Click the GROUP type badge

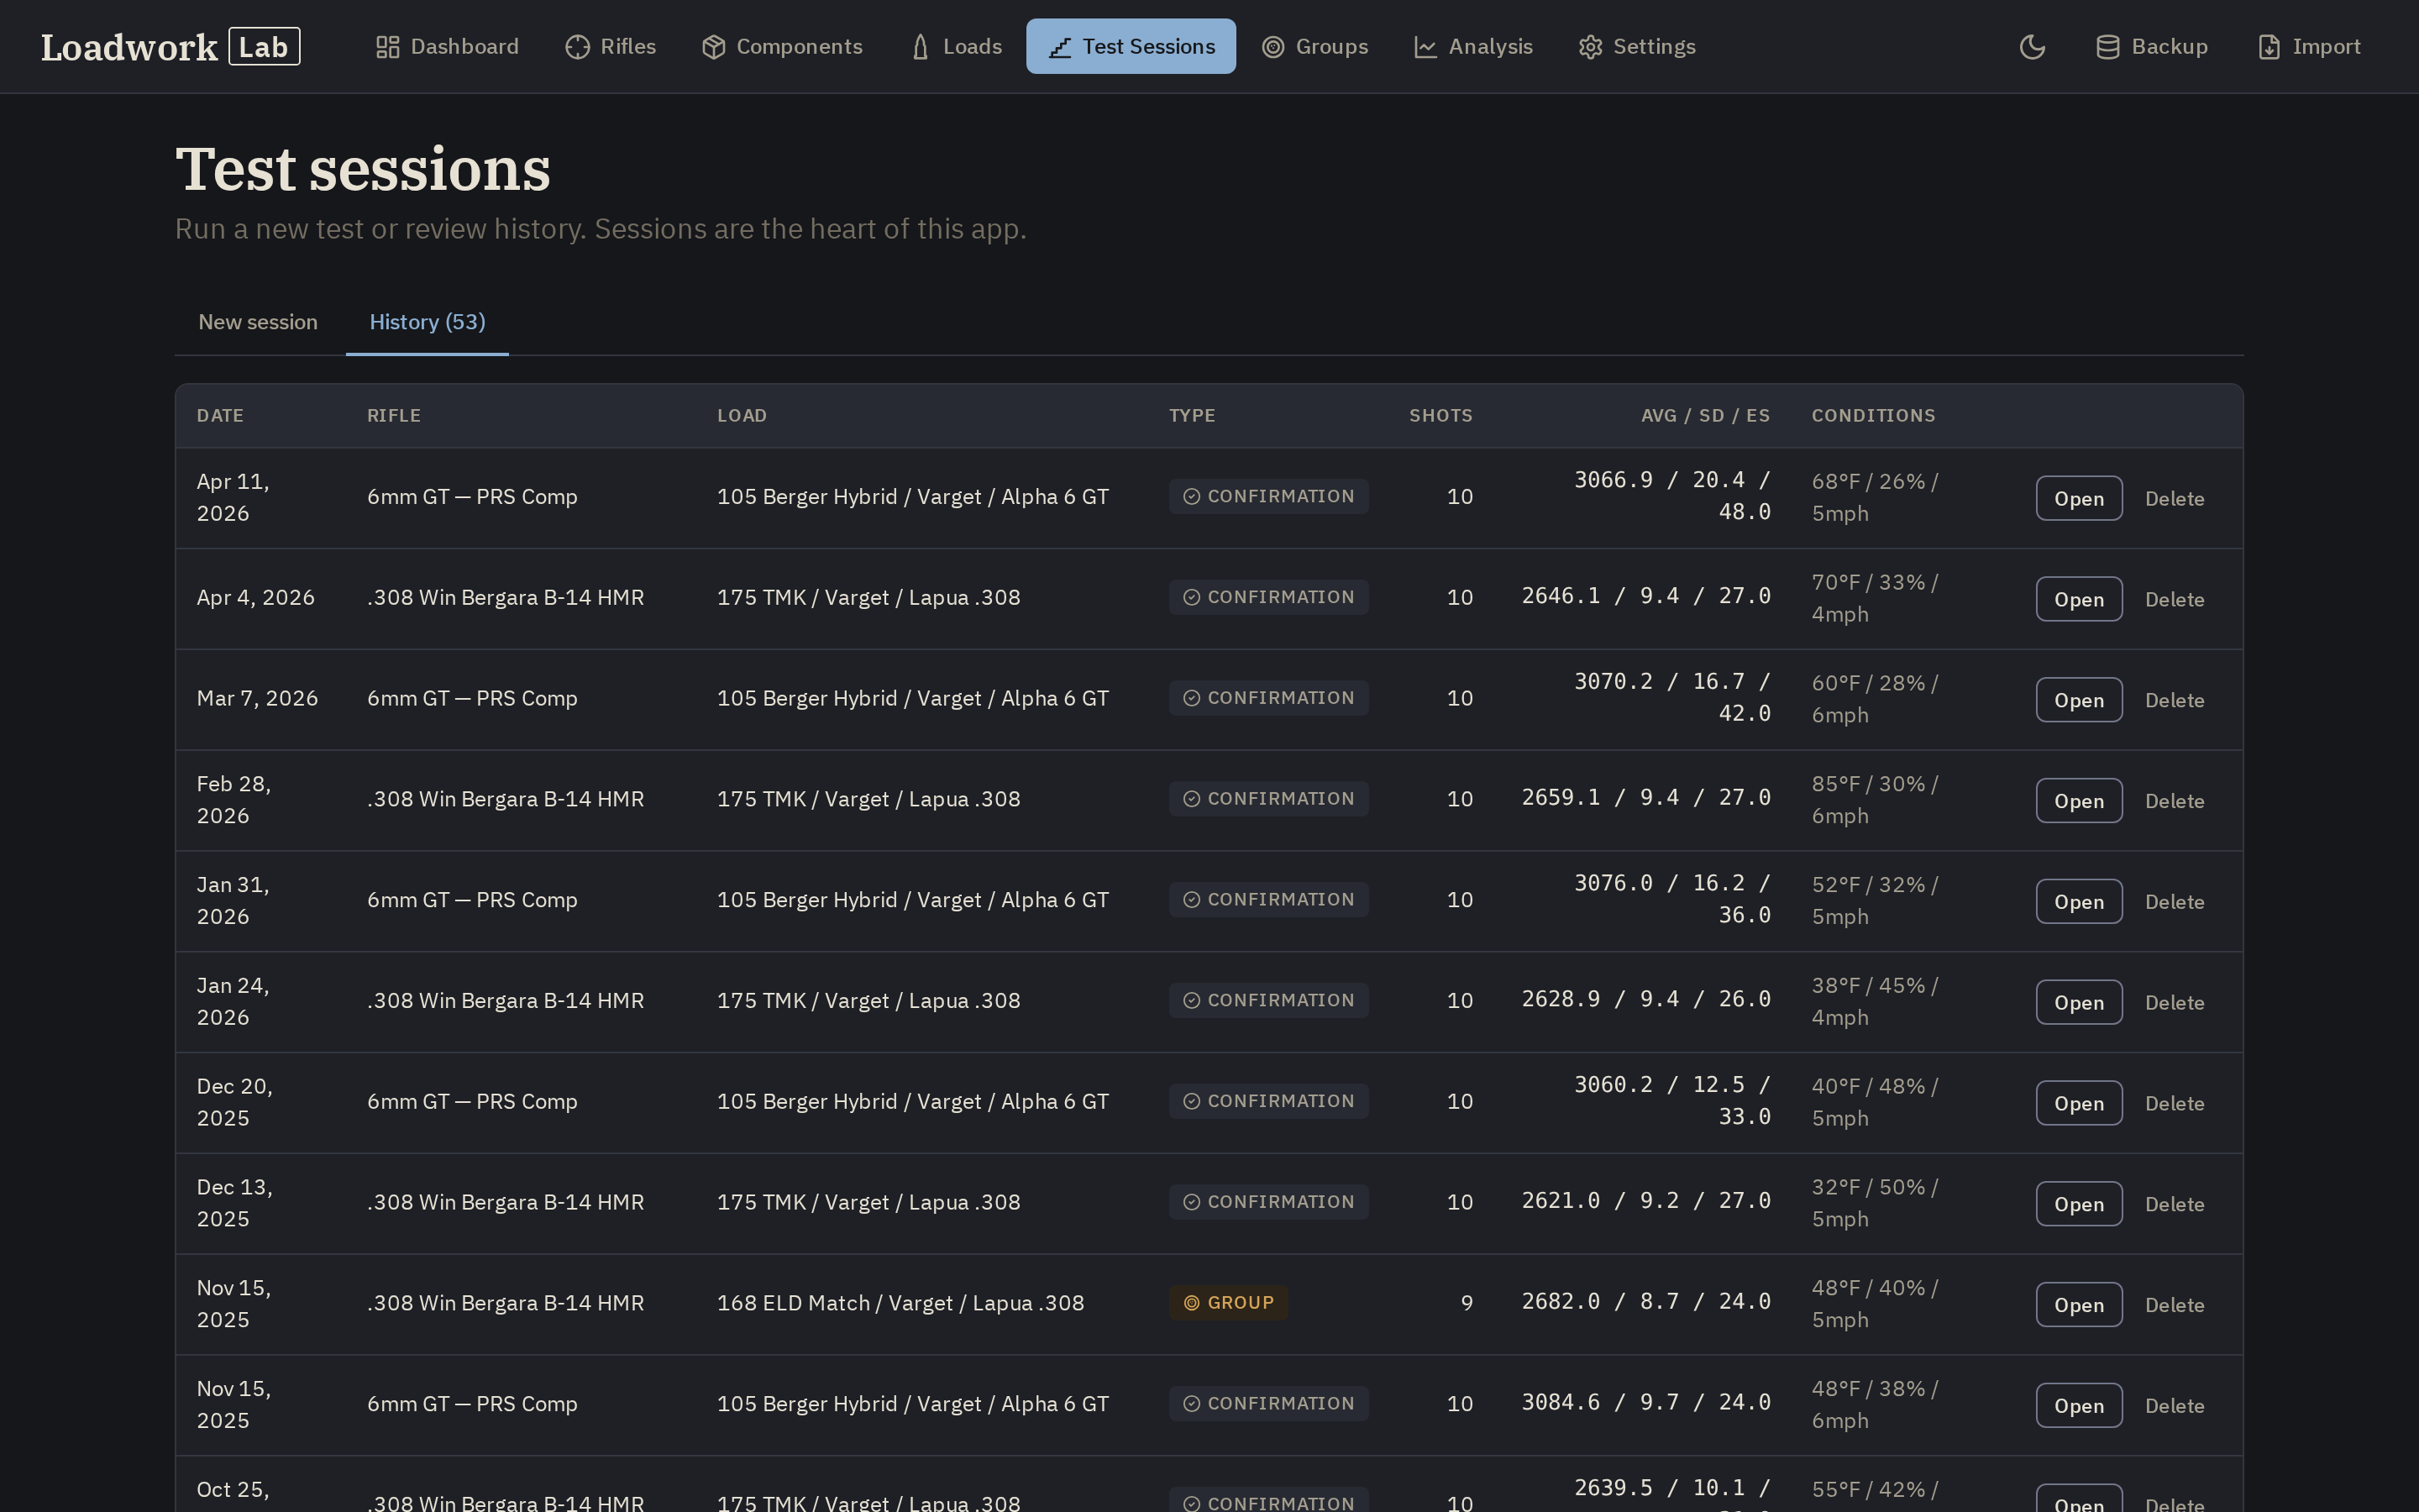(1229, 1303)
